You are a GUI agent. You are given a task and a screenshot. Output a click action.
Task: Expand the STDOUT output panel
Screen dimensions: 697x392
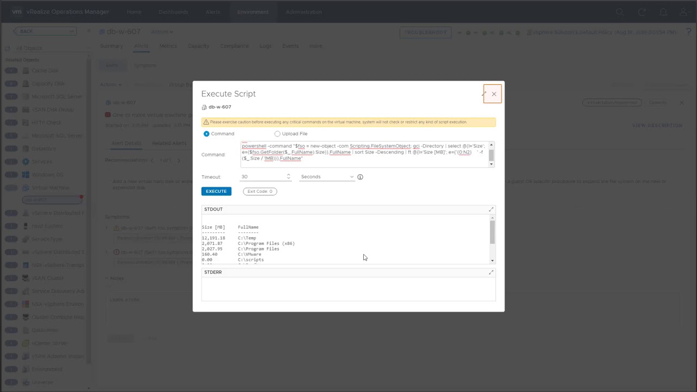click(491, 210)
